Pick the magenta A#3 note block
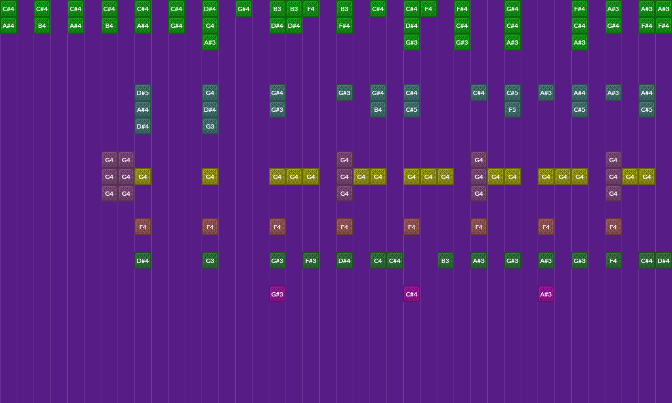The height and width of the screenshot is (403, 672). coord(546,294)
